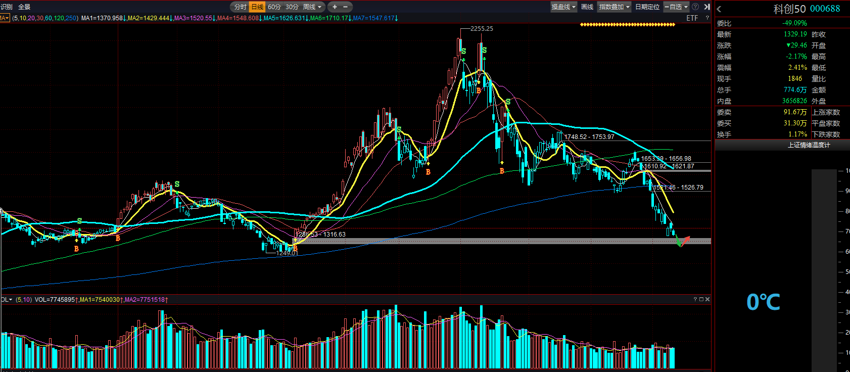Click the circled help icon in toolbar
This screenshot has width=850, height=372.
coord(695,7)
